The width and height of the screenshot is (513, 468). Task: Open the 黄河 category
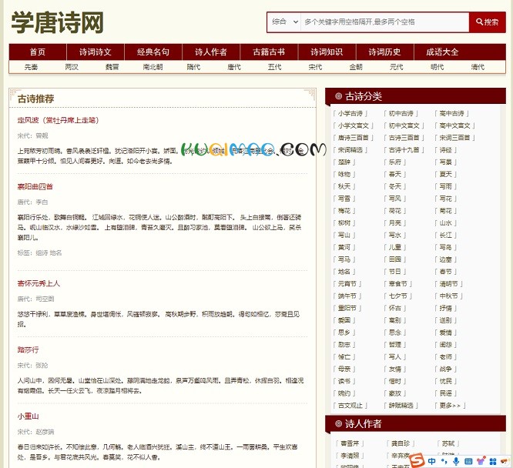344,247
